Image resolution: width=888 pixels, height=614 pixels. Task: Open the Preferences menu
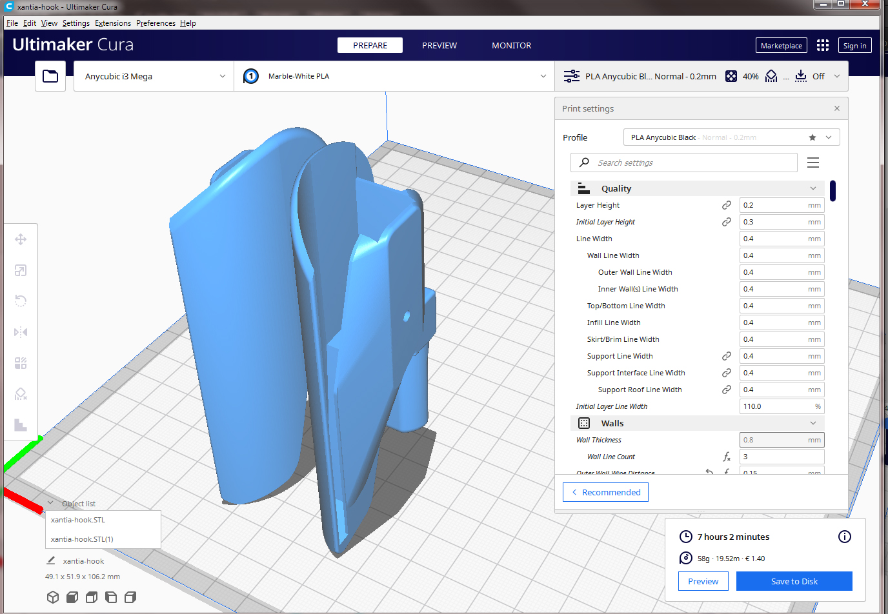(x=156, y=23)
